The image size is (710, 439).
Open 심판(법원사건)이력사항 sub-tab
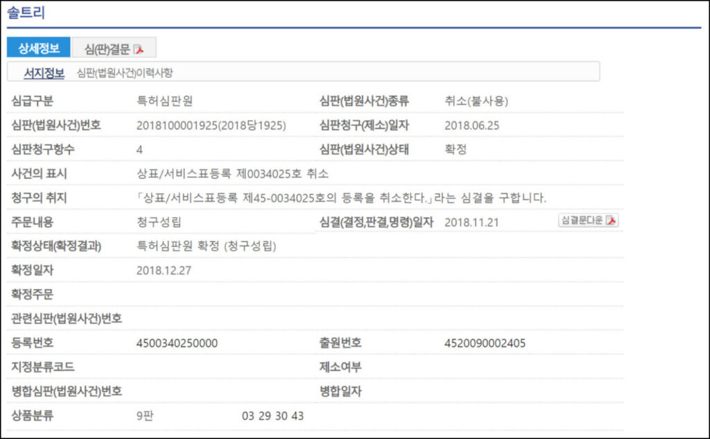click(x=124, y=72)
